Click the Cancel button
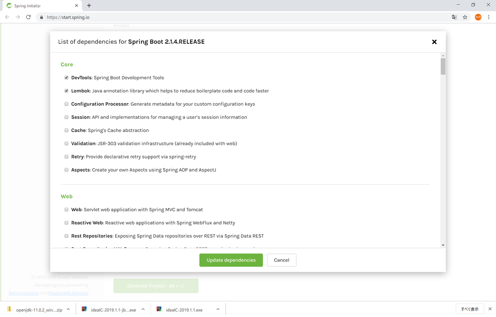This screenshot has width=496, height=317. (x=281, y=260)
